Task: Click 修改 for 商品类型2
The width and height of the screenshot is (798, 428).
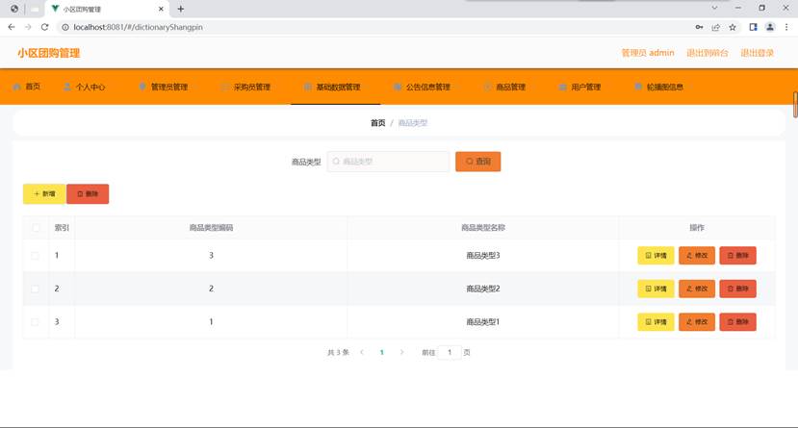Action: 697,289
